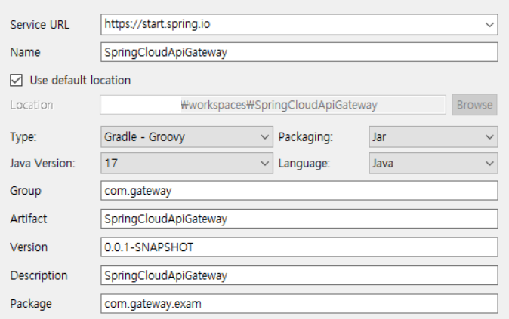Open the Type dropdown showing Gradle - Groovy

(187, 136)
